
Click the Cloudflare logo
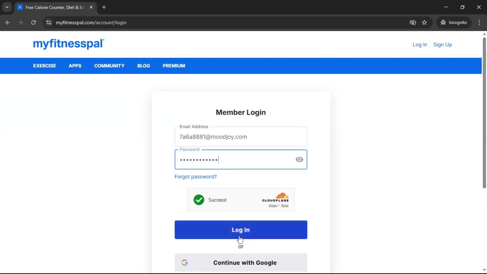point(275,197)
